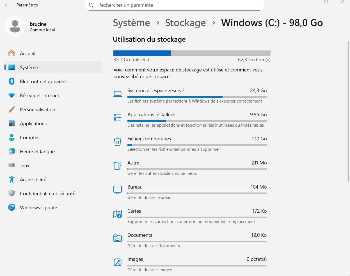The height and width of the screenshot is (276, 350).
Task: Click the Accessibilité figure icon
Action: 12,179
